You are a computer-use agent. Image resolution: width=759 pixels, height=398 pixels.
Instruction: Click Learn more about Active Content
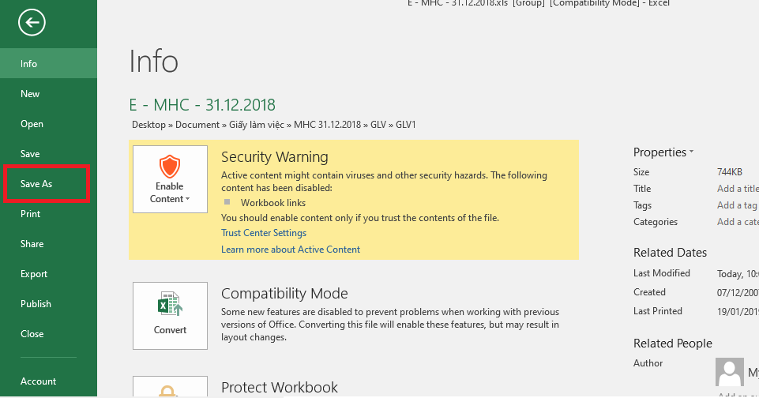coord(291,250)
